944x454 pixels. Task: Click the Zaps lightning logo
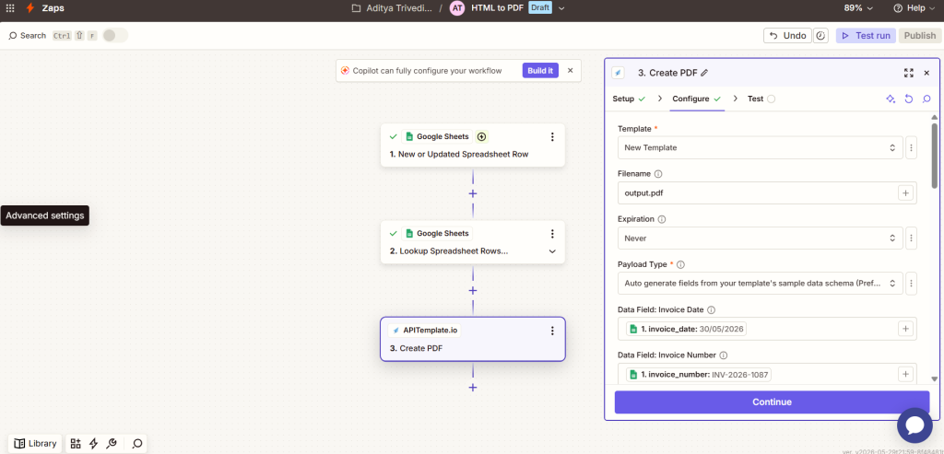click(x=30, y=8)
